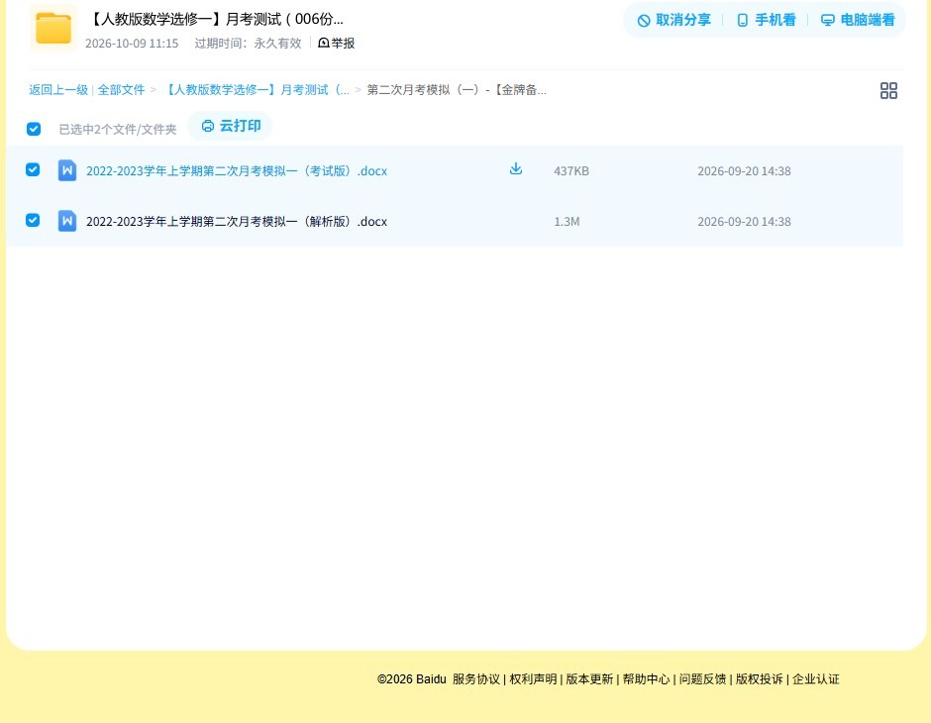Open 版权投诉 footer link
The height and width of the screenshot is (723, 931).
point(760,679)
